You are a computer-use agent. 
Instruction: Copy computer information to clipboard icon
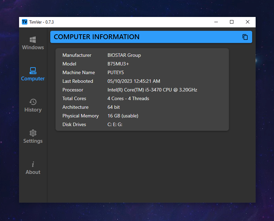coord(245,37)
